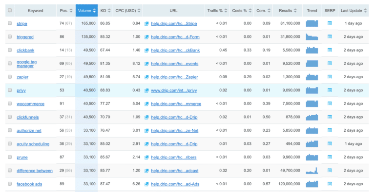
Task: Check the zapier row checkbox
Action: [10, 76]
